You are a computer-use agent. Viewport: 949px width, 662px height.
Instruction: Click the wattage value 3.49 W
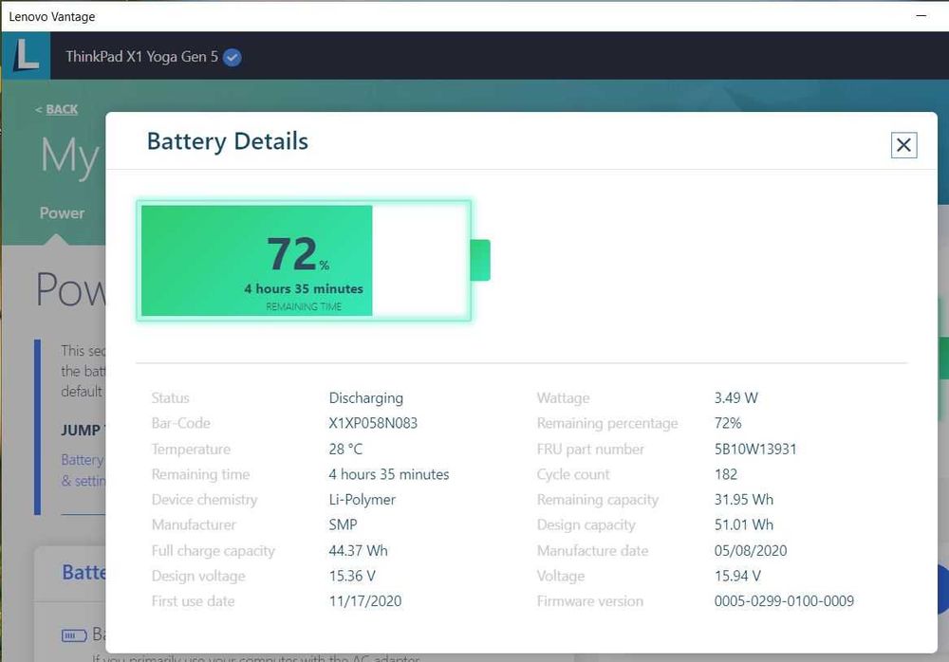pos(736,398)
